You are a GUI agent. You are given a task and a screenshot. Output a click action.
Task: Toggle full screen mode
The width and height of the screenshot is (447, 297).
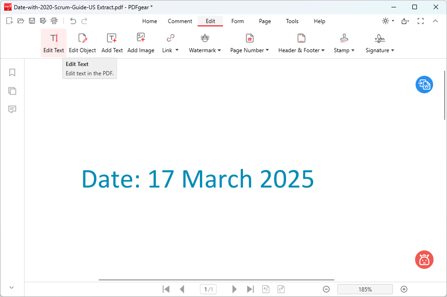(421, 21)
